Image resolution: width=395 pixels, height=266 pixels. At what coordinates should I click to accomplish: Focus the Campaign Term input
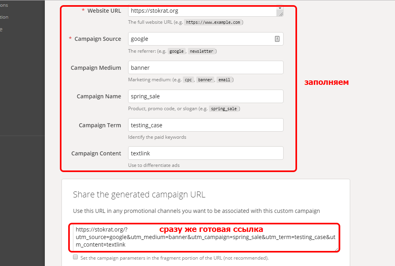(x=205, y=125)
